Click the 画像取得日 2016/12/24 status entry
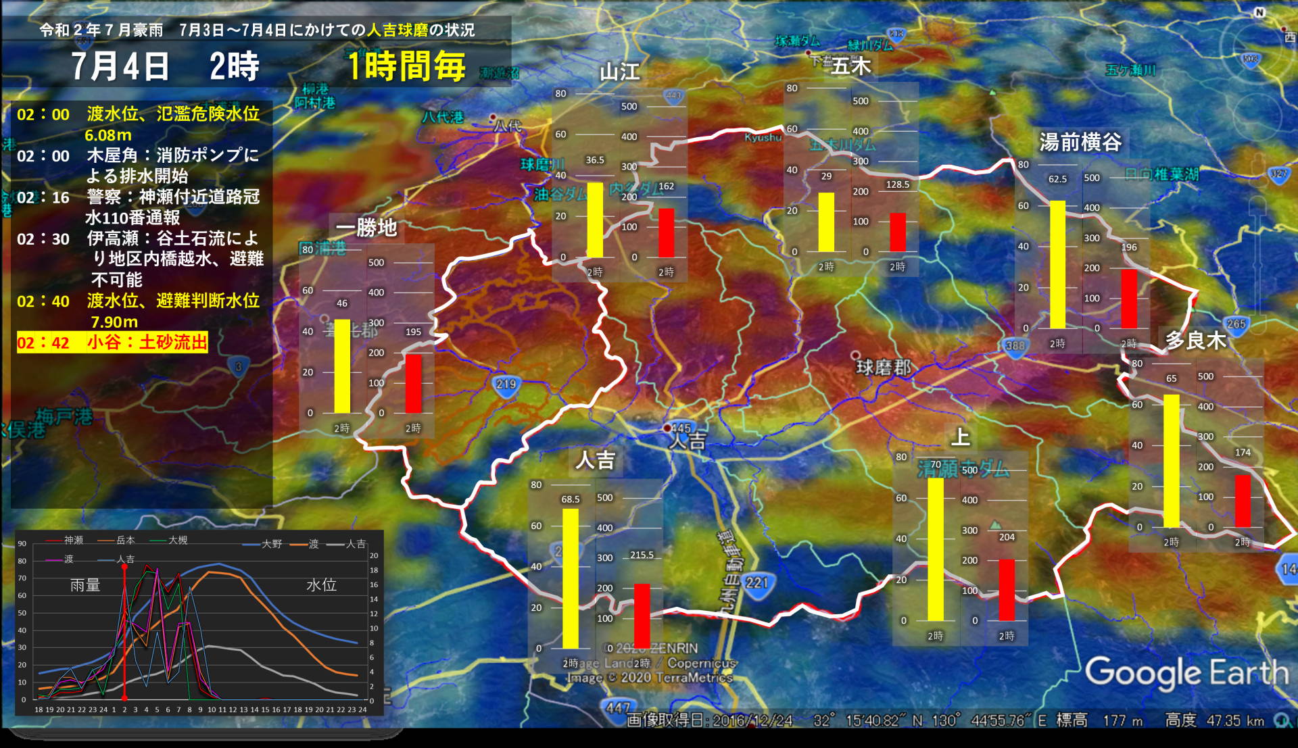This screenshot has height=748, width=1298. [x=710, y=720]
